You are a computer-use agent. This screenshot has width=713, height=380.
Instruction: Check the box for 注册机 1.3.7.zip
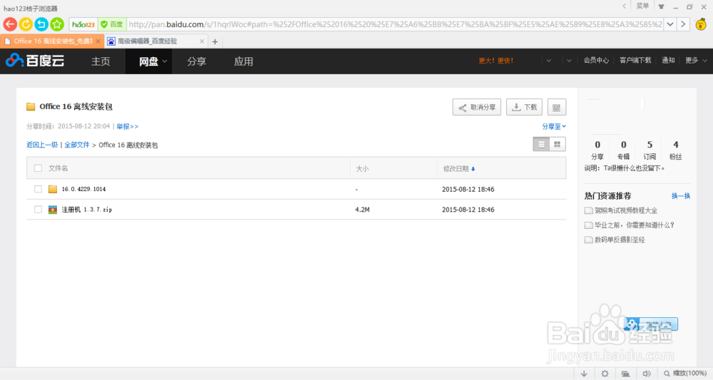click(39, 210)
